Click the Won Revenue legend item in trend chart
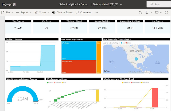171x111 pixels. point(135,83)
